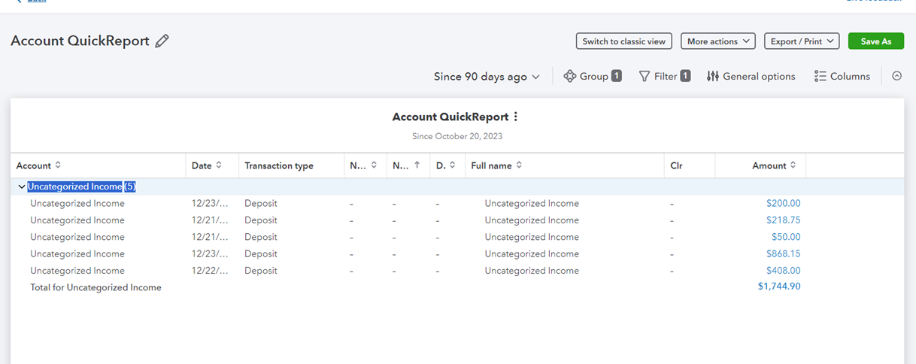The width and height of the screenshot is (916, 364).
Task: Open the Columns list icon
Action: (x=820, y=76)
